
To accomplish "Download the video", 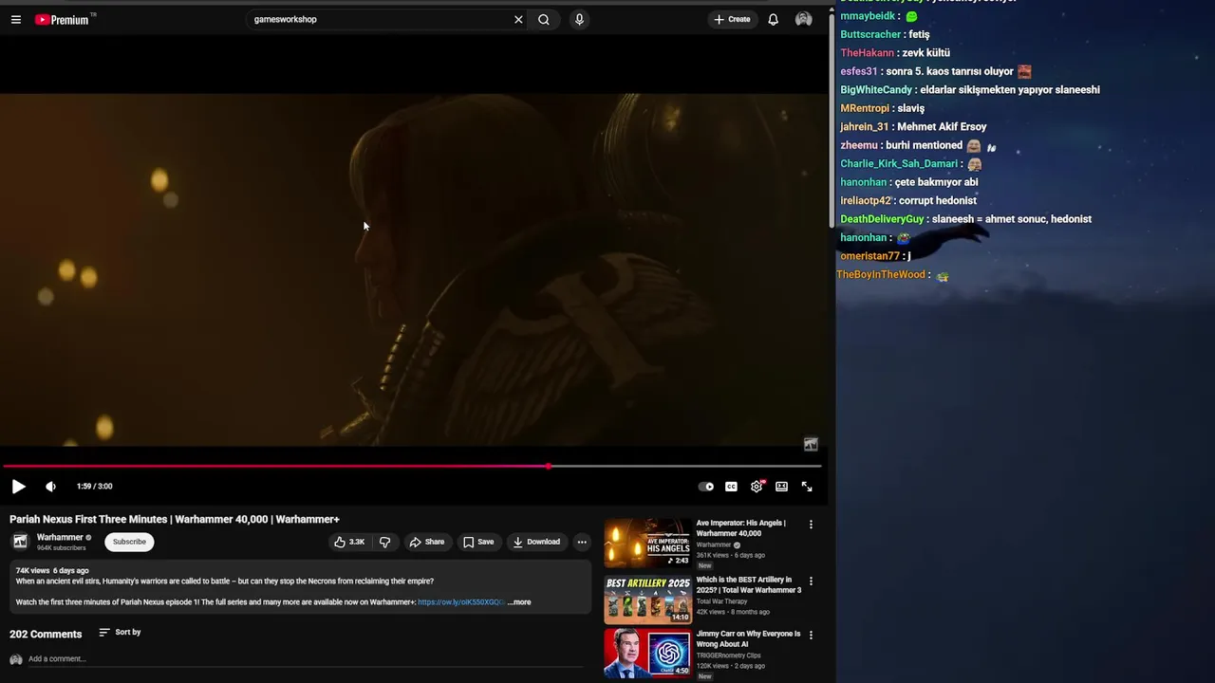I will (536, 542).
